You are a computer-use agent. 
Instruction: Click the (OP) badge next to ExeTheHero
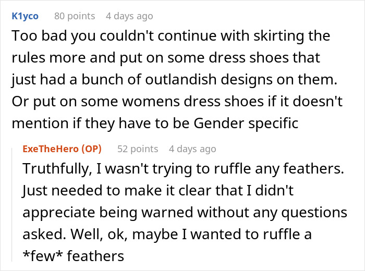(x=90, y=149)
